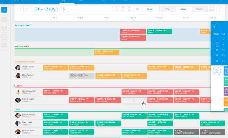Select date 22 in mini calendar
Image resolution: width=228 pixels, height=138 pixels.
click(217, 55)
